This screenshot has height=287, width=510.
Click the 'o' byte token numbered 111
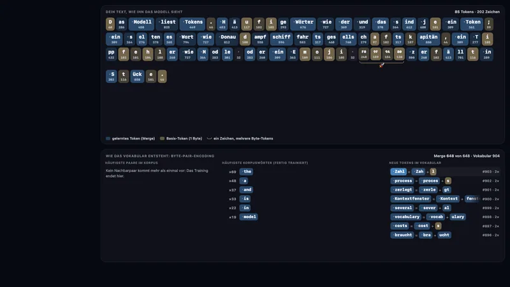click(317, 54)
